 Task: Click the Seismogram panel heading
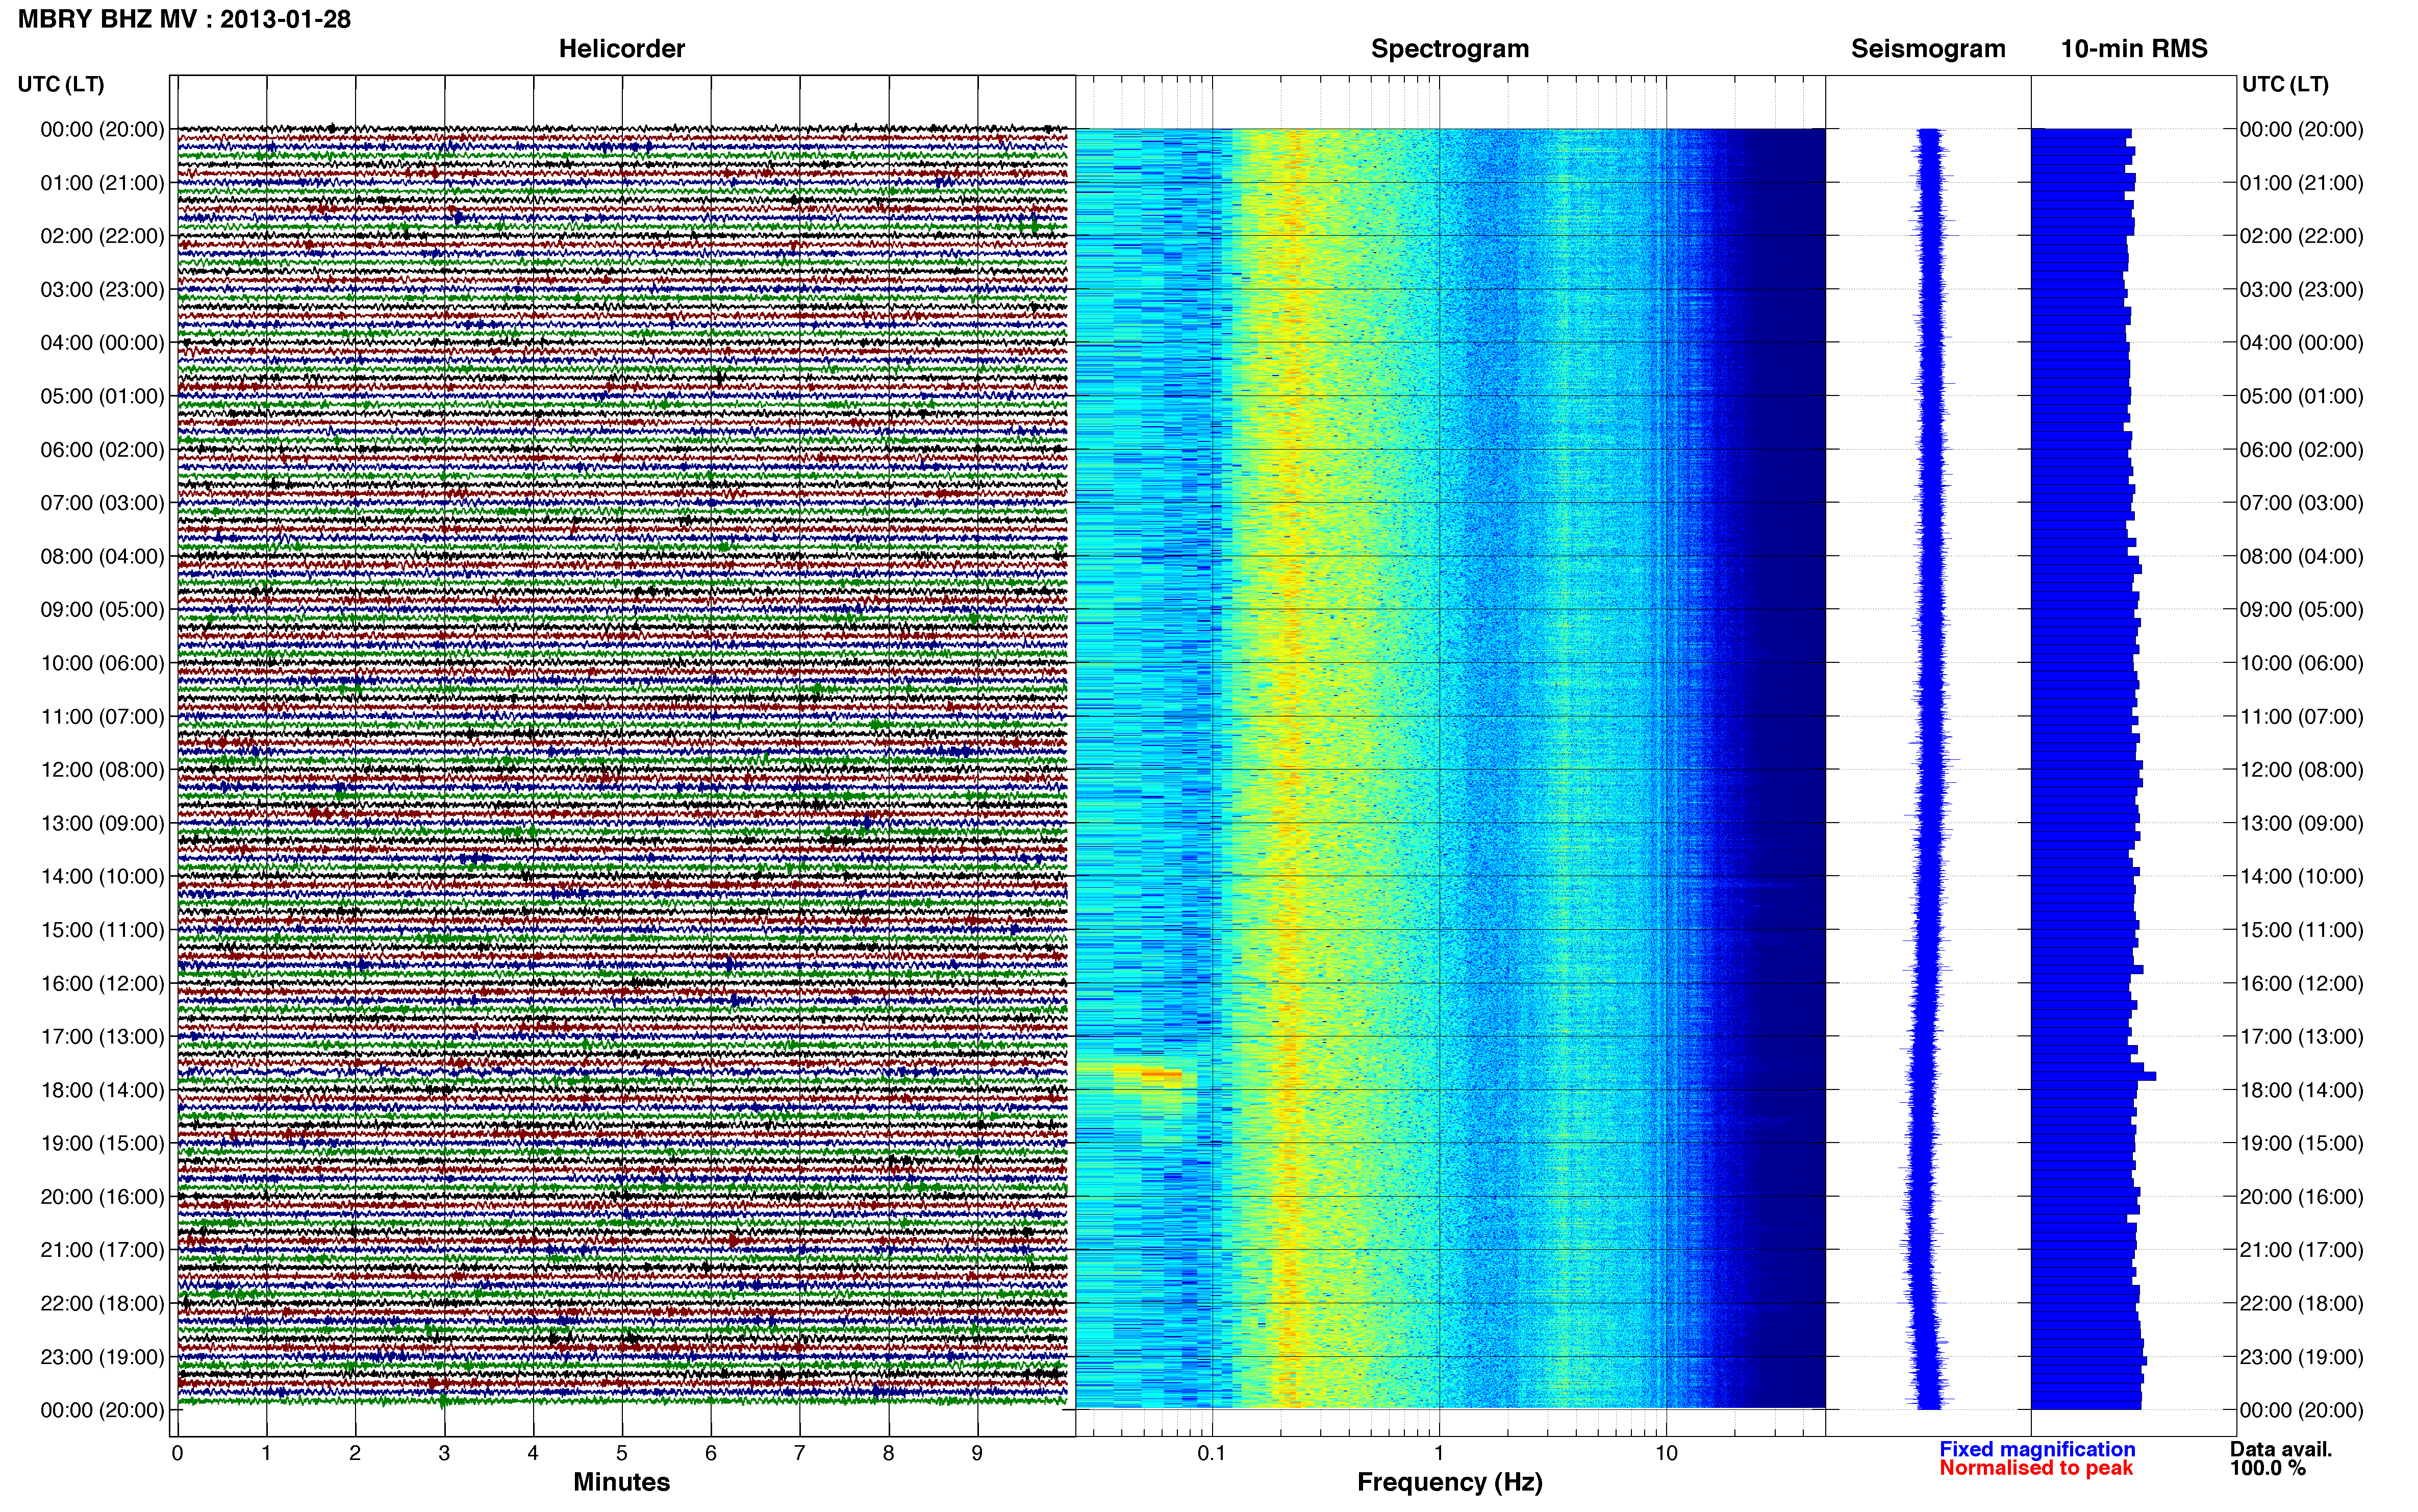[1928, 49]
